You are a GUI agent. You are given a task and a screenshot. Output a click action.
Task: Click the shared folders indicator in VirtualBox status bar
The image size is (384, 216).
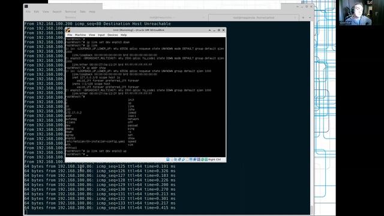[x=187, y=160]
